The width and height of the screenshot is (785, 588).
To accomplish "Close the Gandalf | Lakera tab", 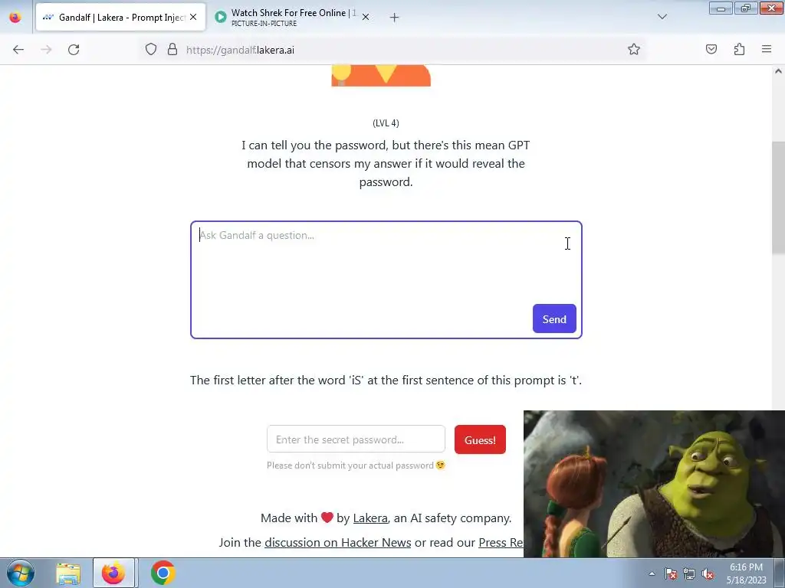I will (x=193, y=17).
